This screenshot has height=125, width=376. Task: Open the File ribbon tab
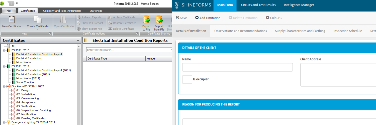pyautogui.click(x=9, y=11)
